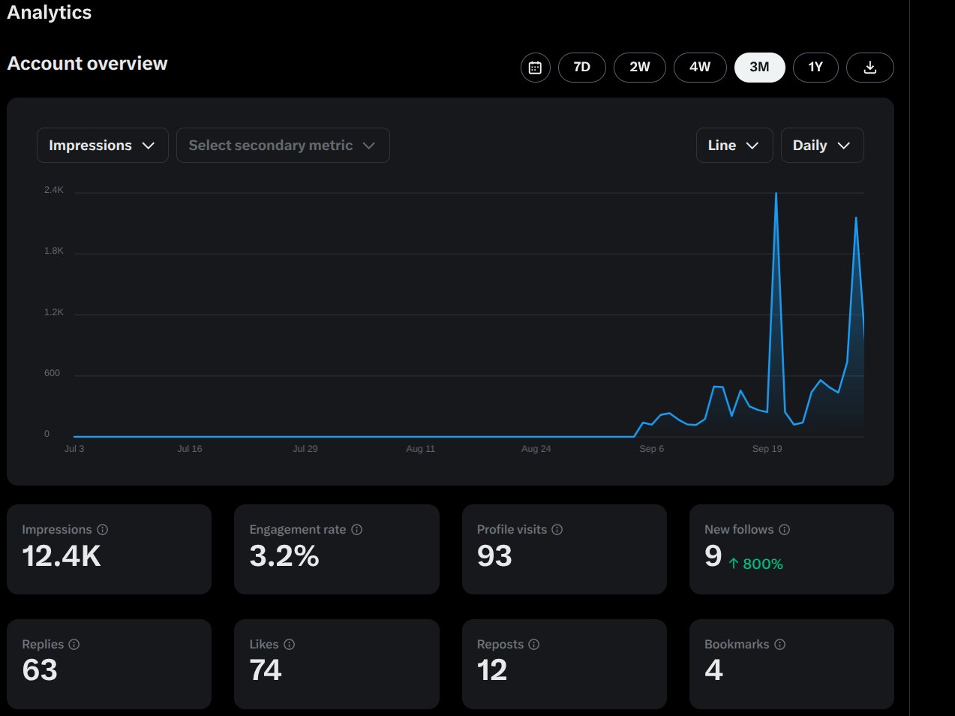Viewport: 955px width, 716px height.
Task: Click the 74 likes value
Action: tap(266, 670)
